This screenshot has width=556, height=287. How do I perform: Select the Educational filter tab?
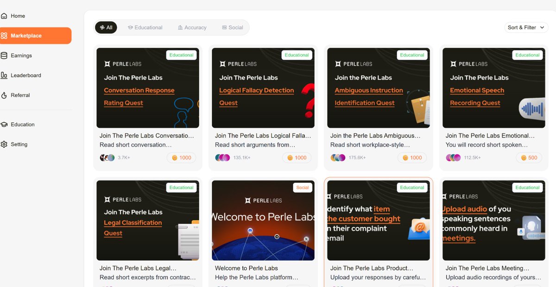[145, 27]
